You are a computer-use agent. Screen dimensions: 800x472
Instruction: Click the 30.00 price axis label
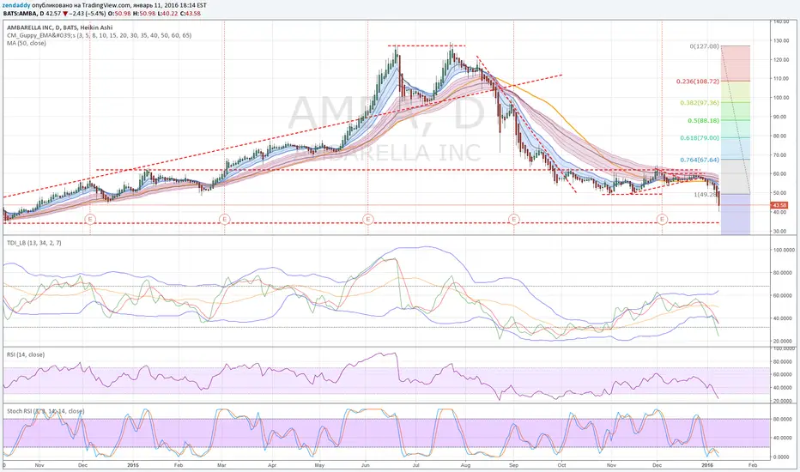[x=781, y=231]
